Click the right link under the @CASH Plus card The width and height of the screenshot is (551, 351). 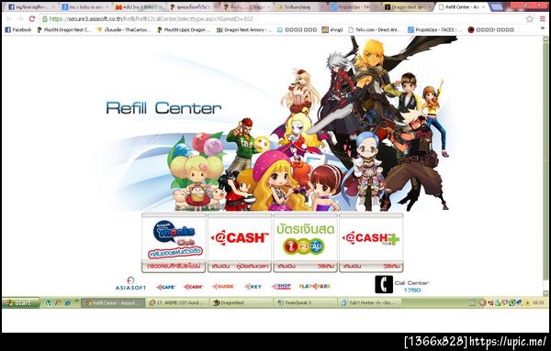click(x=391, y=267)
